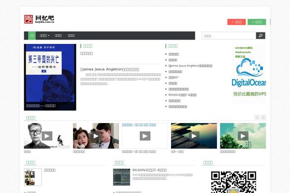Open the list entry ending in 007
Screen dimensions: 290x193
[x=174, y=77]
